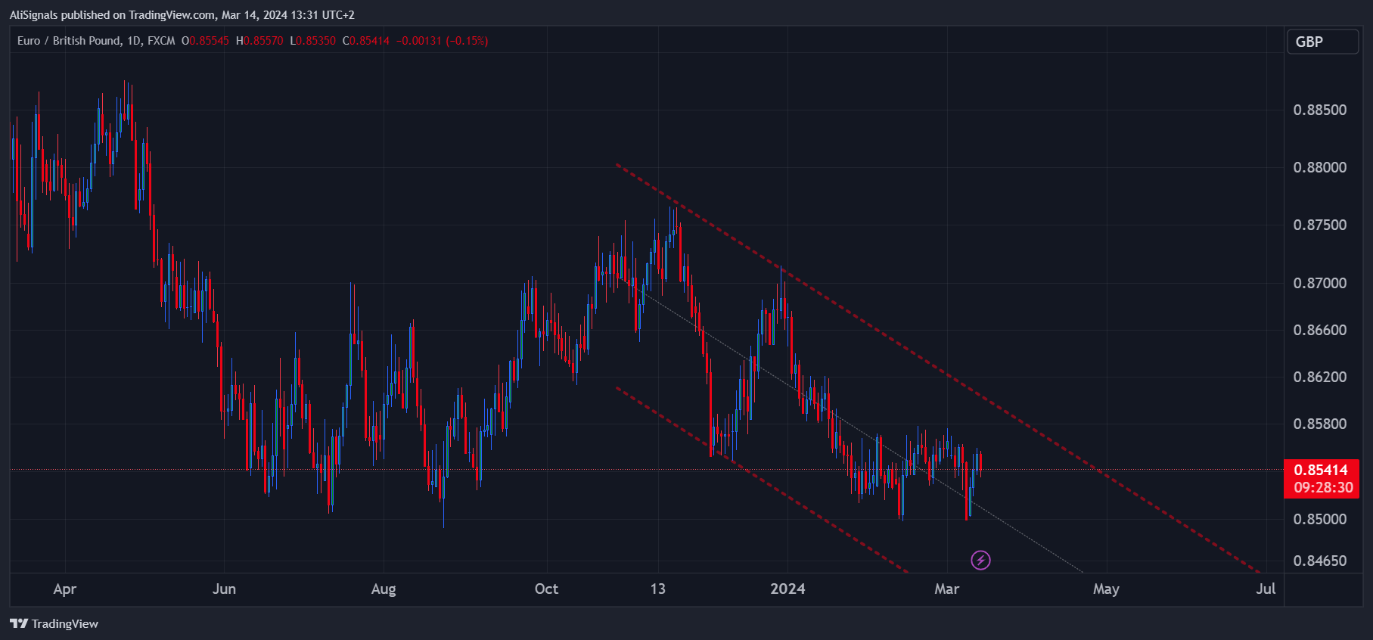The image size is (1373, 640).
Task: Click the high value H0.85570 in legend
Action: point(259,41)
